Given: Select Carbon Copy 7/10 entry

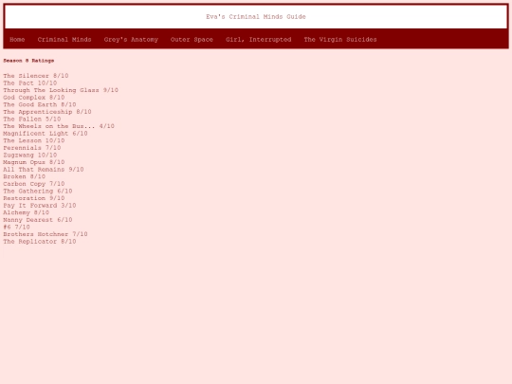Looking at the screenshot, I should [34, 184].
